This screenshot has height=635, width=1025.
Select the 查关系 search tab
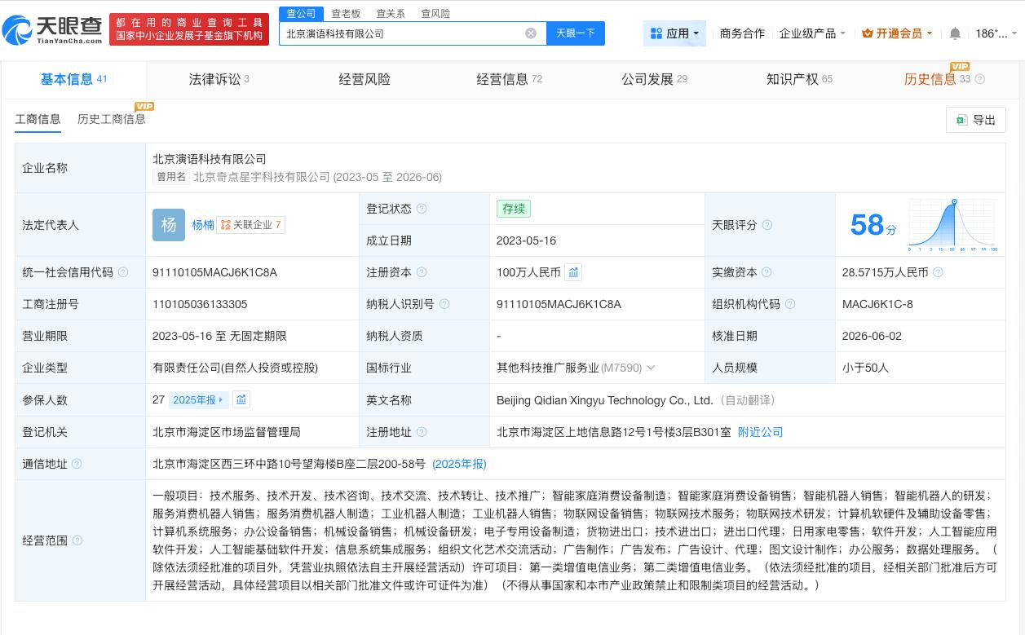[391, 14]
